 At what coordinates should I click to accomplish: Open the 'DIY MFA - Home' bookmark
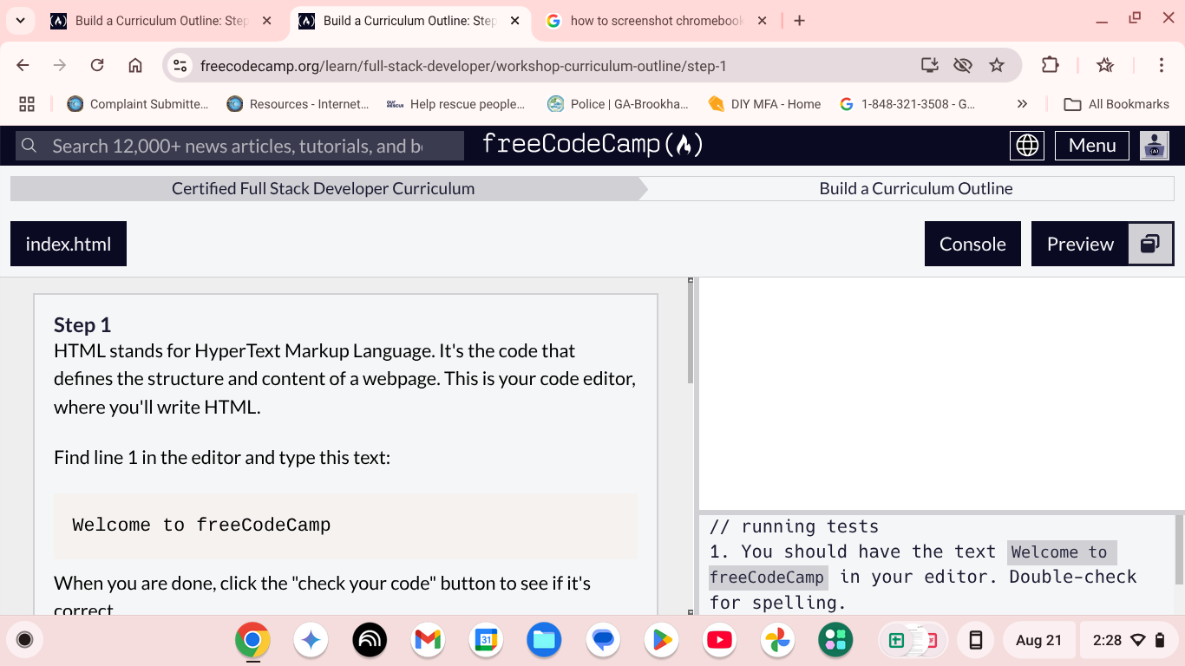769,103
